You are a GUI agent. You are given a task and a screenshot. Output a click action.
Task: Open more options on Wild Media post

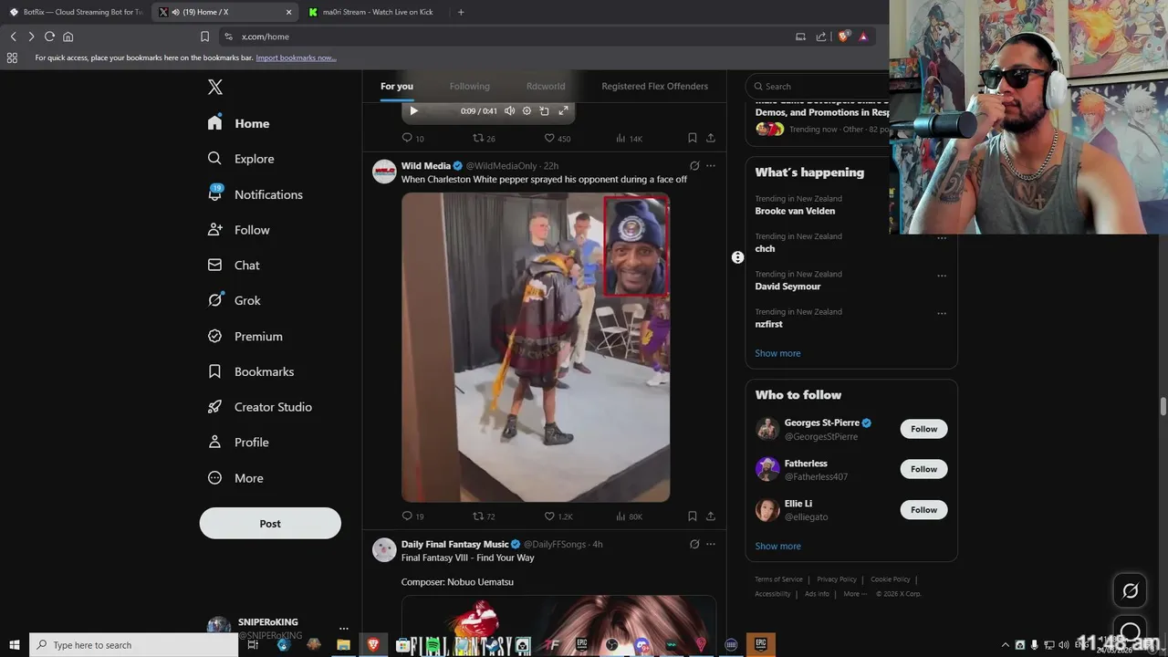(x=710, y=166)
